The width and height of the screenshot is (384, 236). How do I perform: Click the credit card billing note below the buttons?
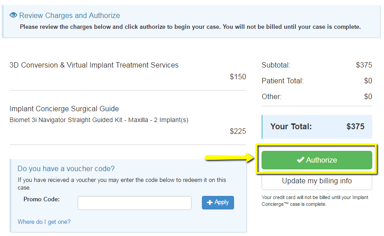coord(315,201)
